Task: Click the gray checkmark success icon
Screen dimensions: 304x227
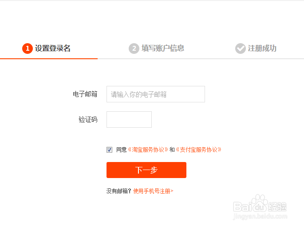Action: pos(240,49)
